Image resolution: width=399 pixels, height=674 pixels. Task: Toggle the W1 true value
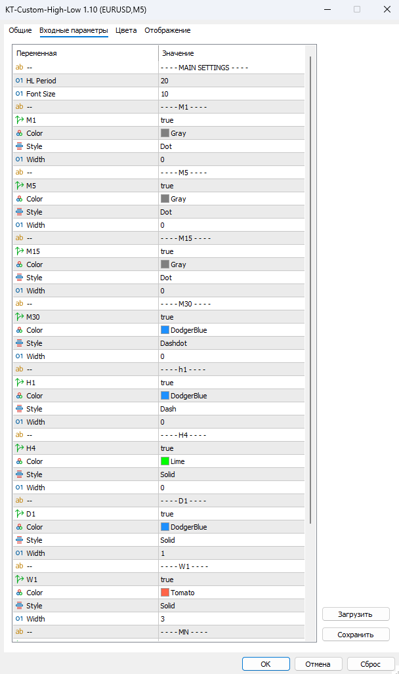pyautogui.click(x=231, y=579)
